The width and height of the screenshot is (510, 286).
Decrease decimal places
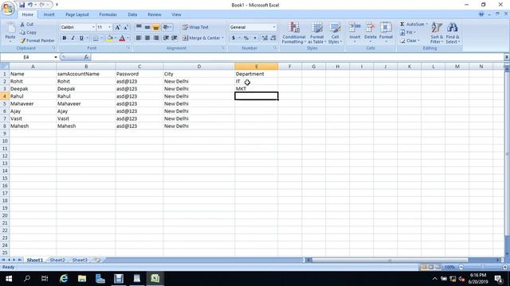[273, 38]
